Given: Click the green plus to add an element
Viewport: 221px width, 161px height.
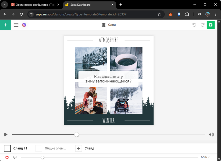Looking at the screenshot, I should [x=5, y=25].
